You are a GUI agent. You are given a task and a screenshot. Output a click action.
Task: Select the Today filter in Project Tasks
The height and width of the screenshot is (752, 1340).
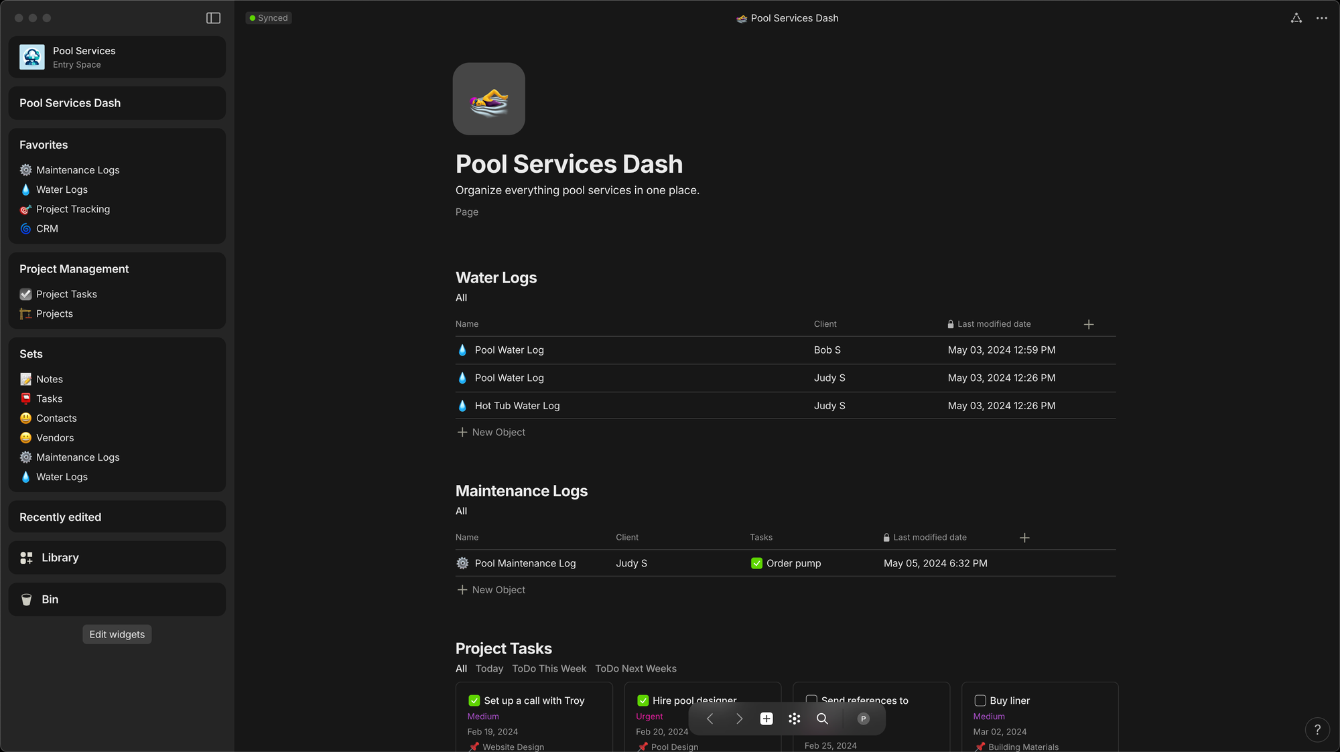pos(489,668)
